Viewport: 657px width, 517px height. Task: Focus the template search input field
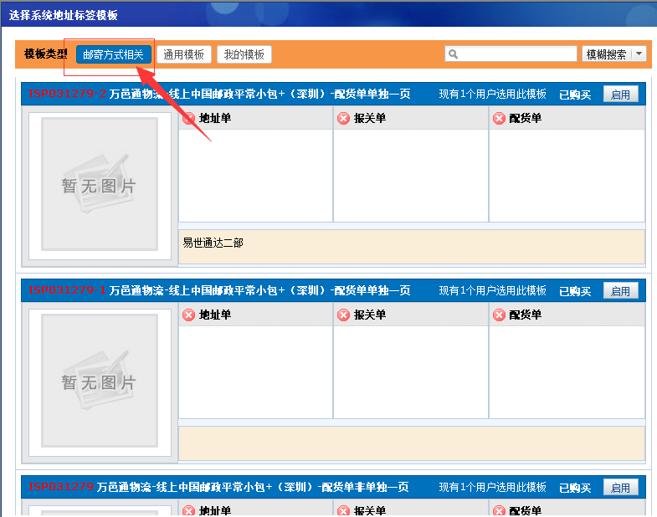[x=516, y=54]
